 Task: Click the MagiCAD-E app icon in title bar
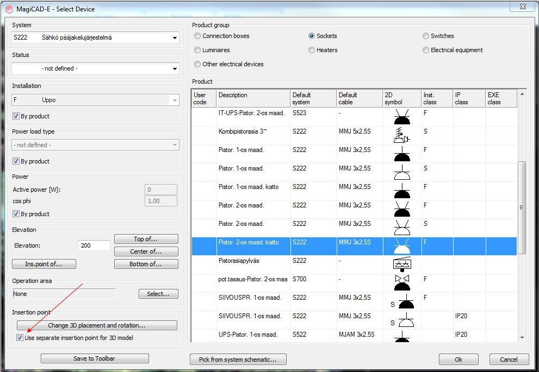(9, 9)
